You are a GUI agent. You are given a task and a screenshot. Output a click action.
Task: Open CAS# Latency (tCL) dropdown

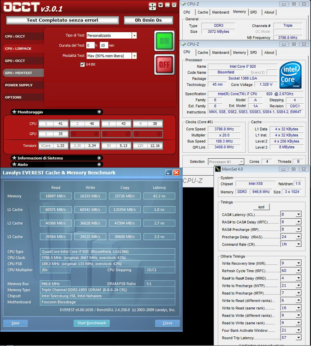(x=299, y=215)
